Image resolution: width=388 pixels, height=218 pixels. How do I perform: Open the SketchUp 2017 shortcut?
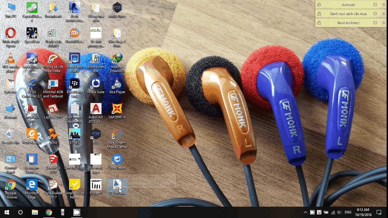click(53, 164)
